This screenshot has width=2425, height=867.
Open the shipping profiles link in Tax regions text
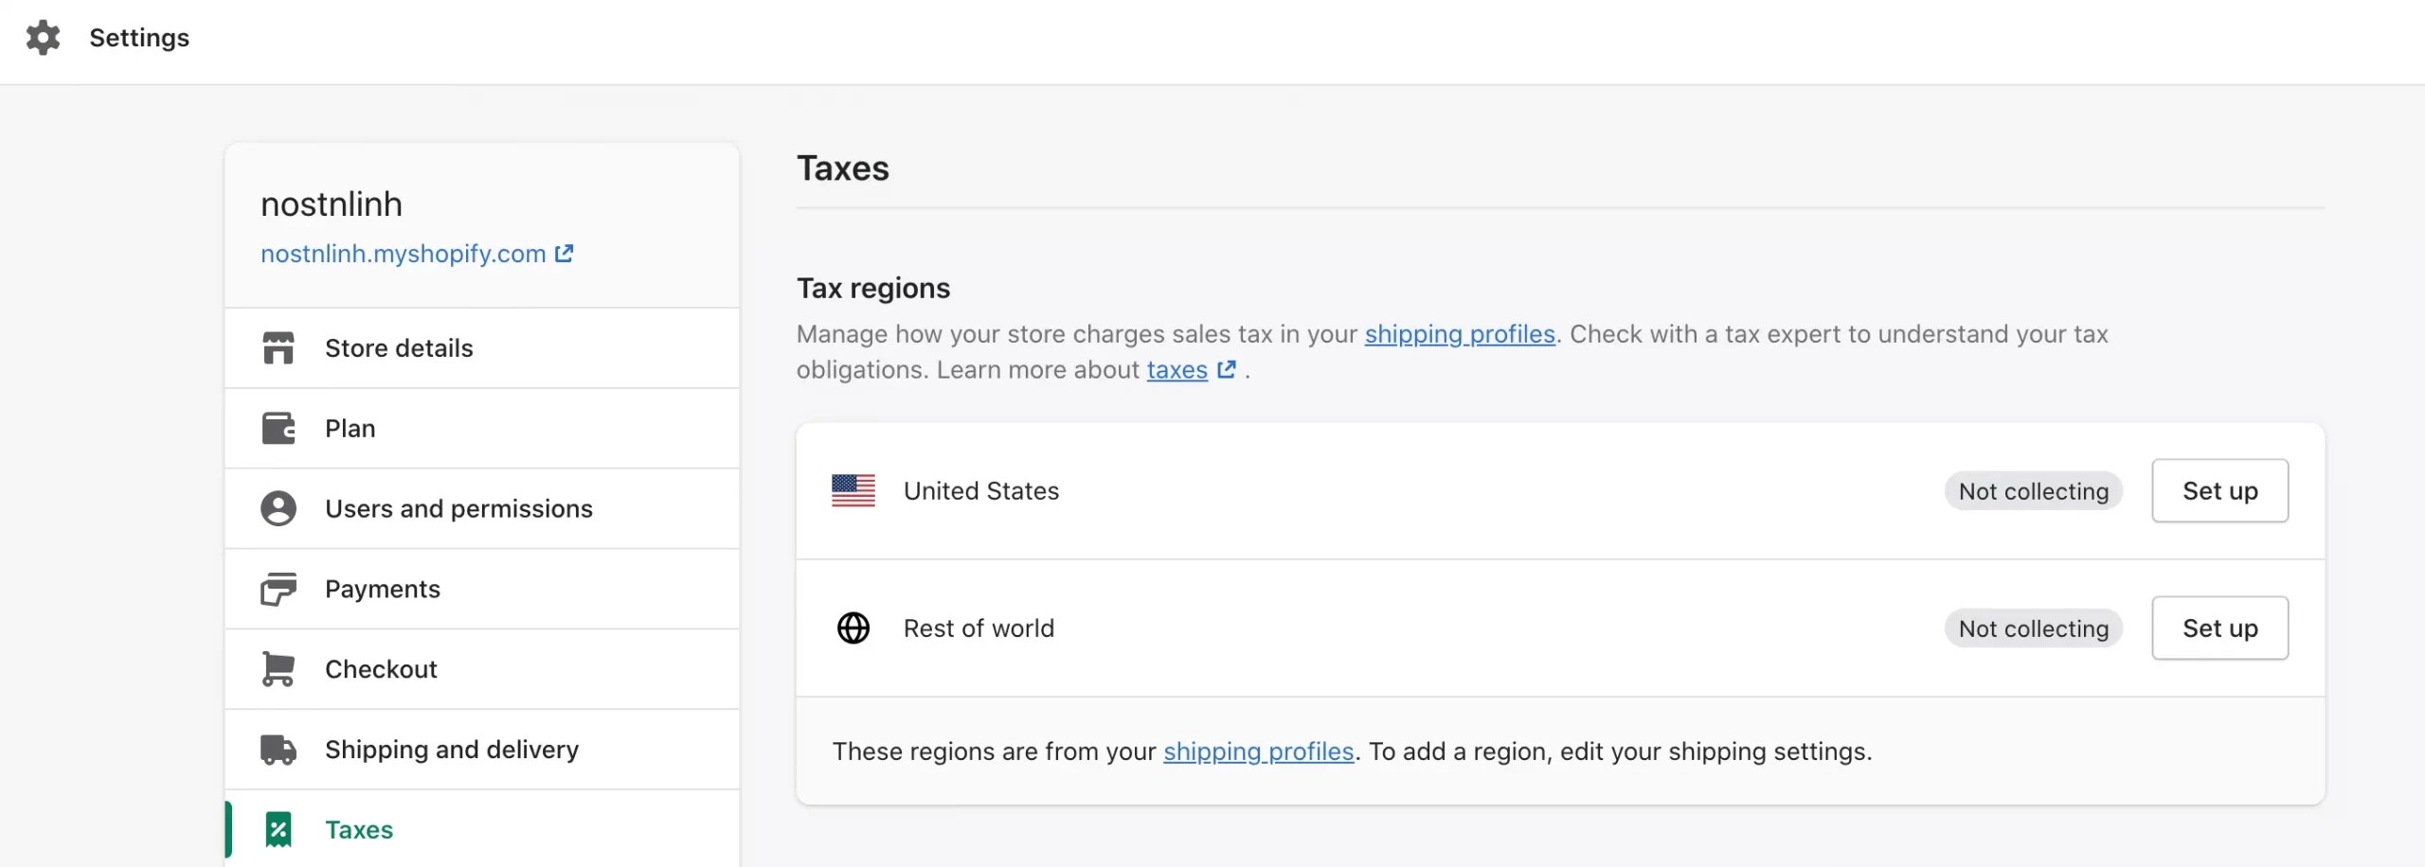point(1460,334)
